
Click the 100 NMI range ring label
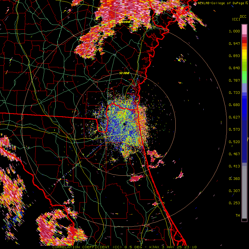point(124,22)
